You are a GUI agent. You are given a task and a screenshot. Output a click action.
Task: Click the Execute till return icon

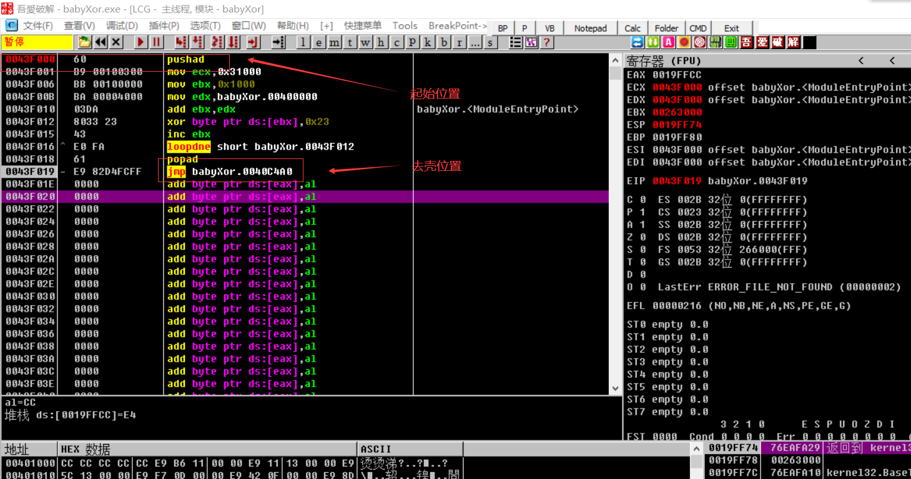253,42
